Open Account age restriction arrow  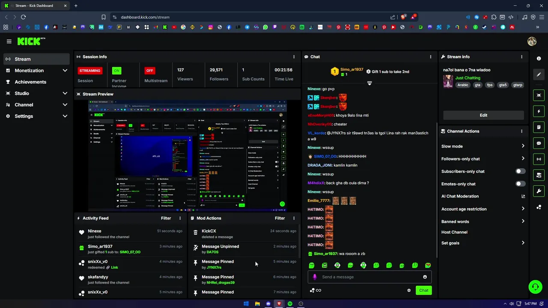pos(523,209)
